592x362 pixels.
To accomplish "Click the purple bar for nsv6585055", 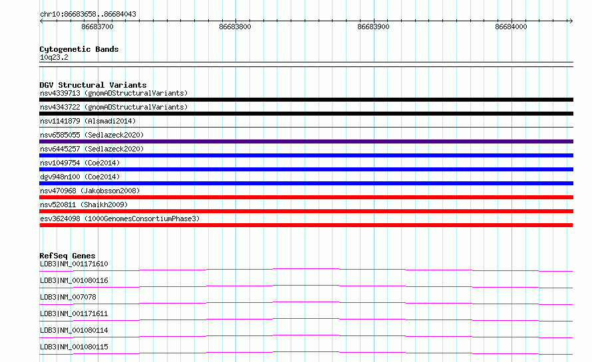I will pyautogui.click(x=306, y=141).
